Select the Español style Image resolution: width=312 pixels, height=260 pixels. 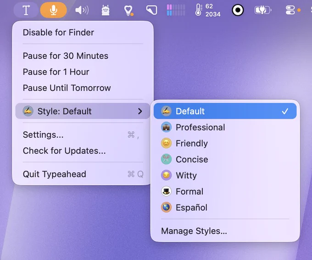coord(225,207)
